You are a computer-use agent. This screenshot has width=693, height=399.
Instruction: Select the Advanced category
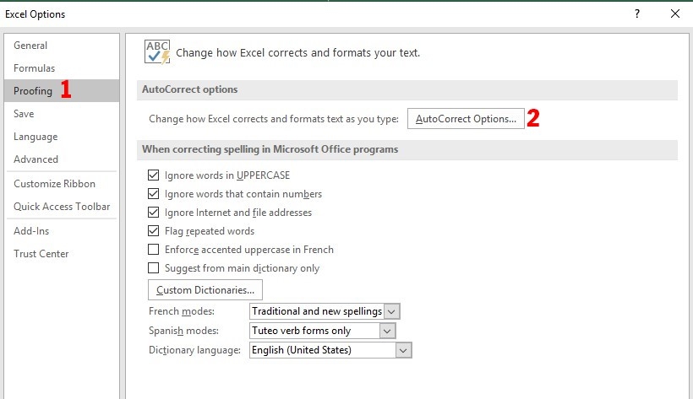(x=62, y=159)
